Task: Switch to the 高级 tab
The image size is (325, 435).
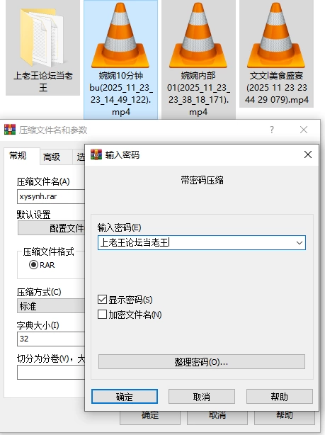Action: click(x=52, y=157)
